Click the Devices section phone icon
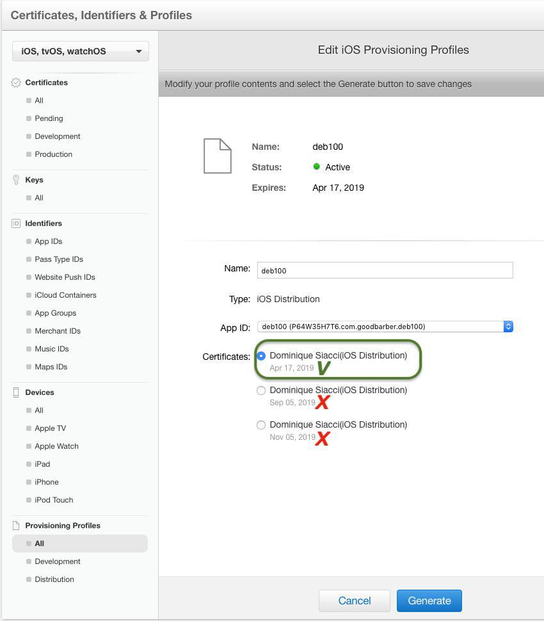Image resolution: width=544 pixels, height=621 pixels. pyautogui.click(x=16, y=392)
